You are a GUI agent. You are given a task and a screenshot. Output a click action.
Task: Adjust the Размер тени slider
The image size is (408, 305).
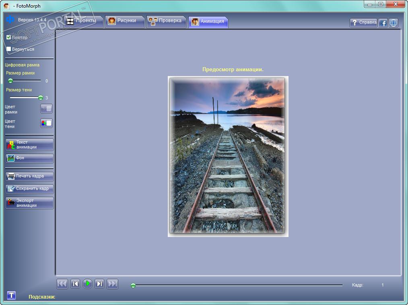click(x=41, y=98)
